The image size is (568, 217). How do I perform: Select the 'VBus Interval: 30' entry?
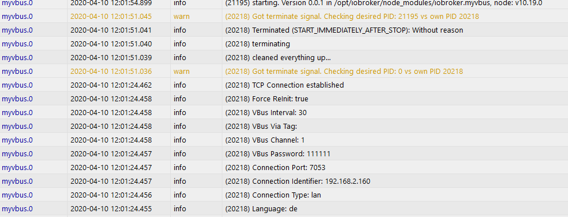click(265, 112)
